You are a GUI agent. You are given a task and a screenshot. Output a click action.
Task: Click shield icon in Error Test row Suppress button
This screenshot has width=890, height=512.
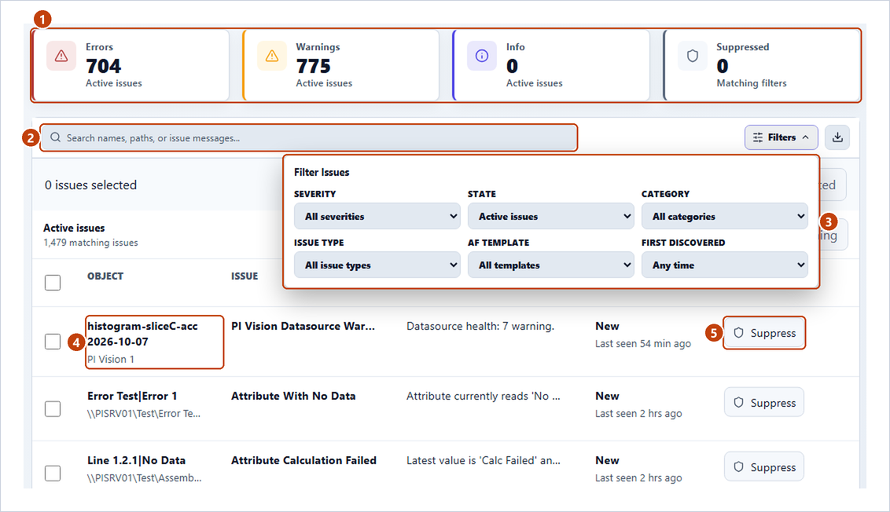[x=738, y=403]
